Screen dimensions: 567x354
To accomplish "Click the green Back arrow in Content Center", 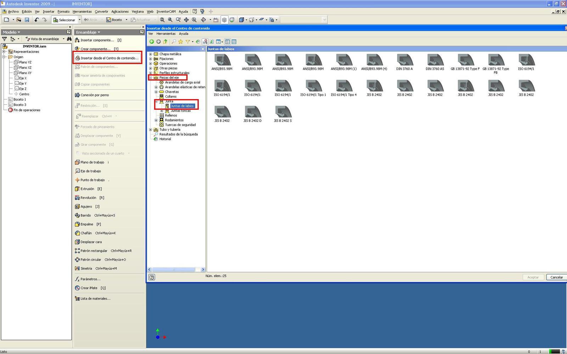I will click(152, 42).
